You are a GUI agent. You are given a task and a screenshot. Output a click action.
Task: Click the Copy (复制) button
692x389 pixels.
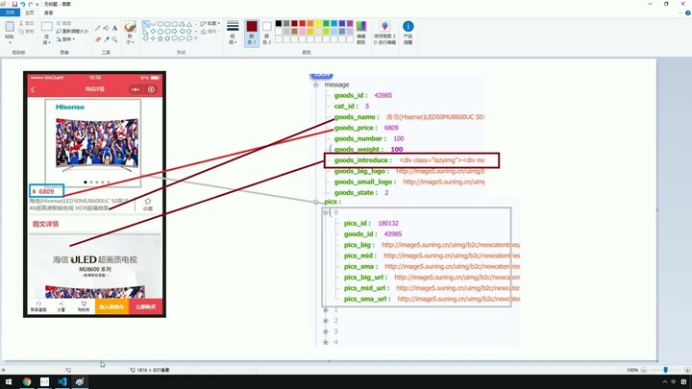click(26, 32)
